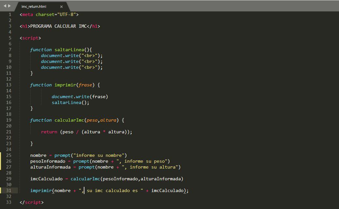
Task: Click the alturaInformada variable on line 27
Action: (51, 167)
